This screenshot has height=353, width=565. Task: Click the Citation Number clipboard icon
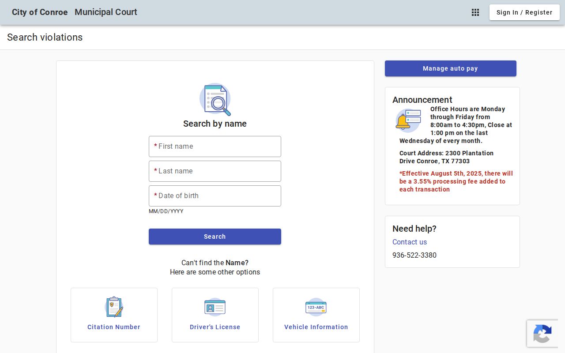coord(114,307)
